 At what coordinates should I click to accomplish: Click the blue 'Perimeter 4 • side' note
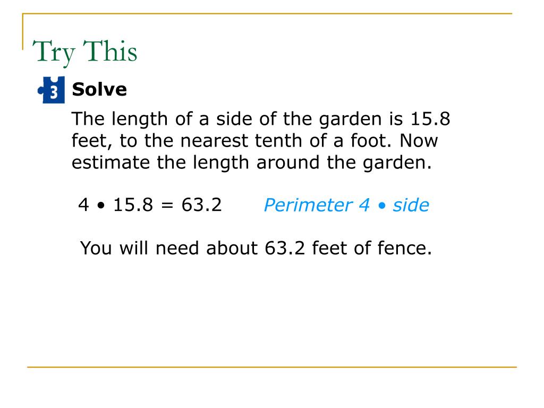(346, 205)
